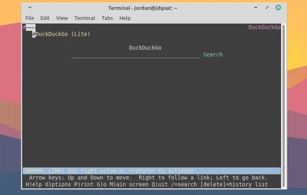The image size is (307, 195).
Task: Close the Terminal with the green X button
Action: click(x=278, y=8)
